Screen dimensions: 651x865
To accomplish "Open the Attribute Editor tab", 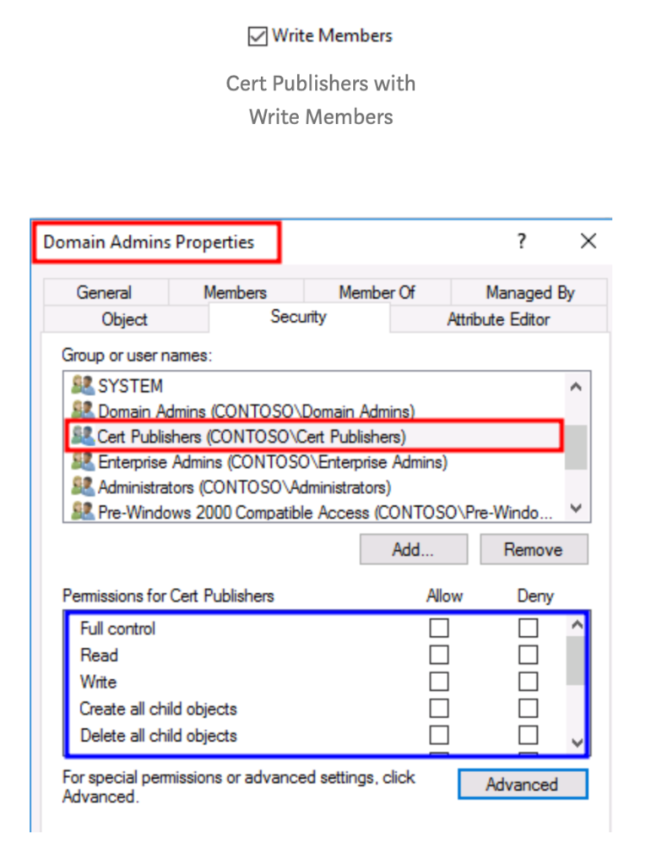I will 498,319.
